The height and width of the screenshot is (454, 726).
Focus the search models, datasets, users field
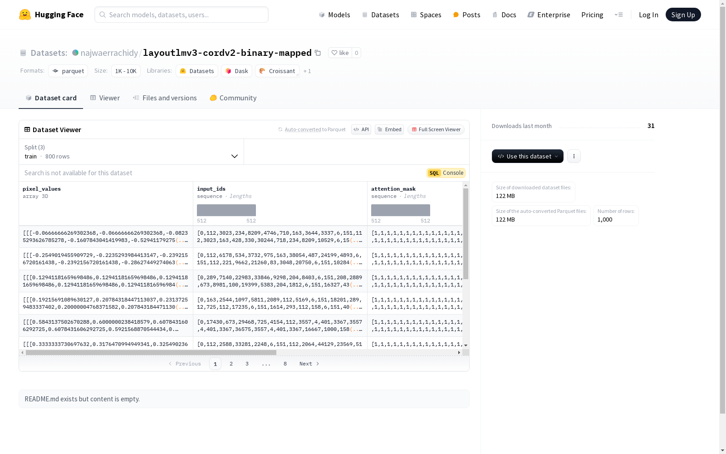pyautogui.click(x=181, y=15)
